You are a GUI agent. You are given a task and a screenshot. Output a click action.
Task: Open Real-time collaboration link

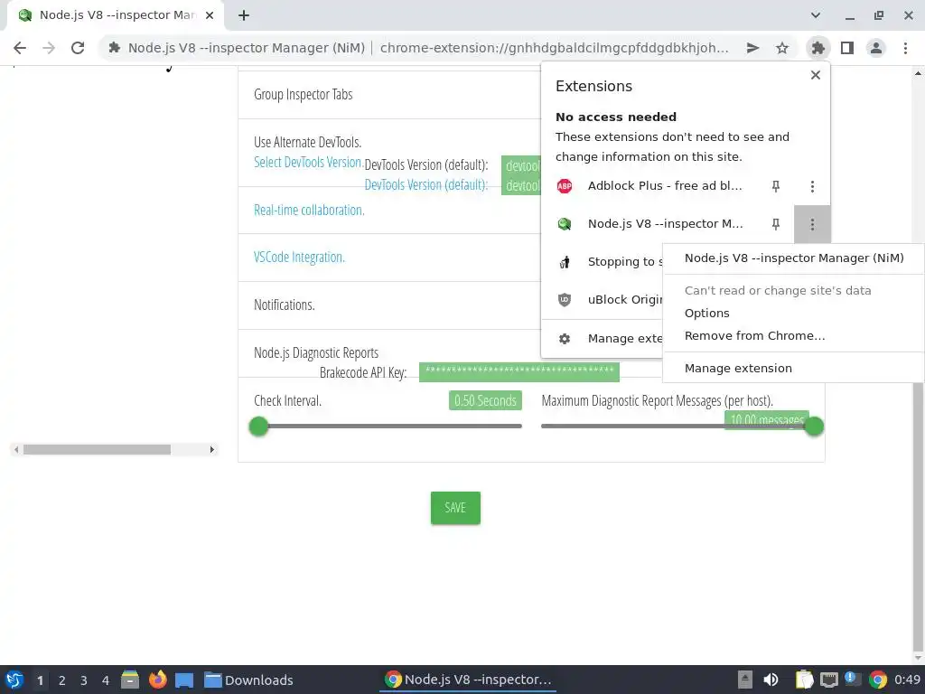pyautogui.click(x=309, y=210)
